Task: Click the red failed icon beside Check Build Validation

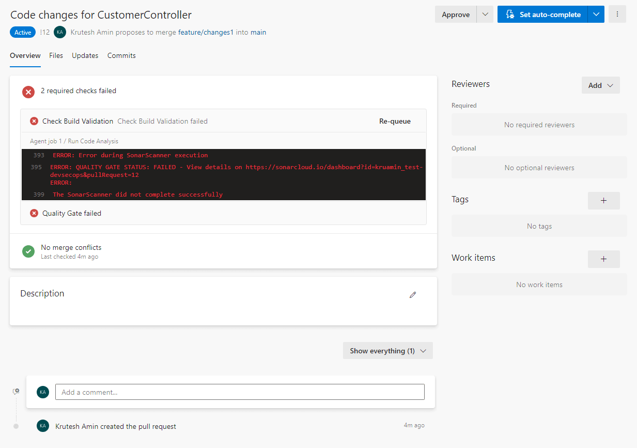Action: [x=34, y=121]
